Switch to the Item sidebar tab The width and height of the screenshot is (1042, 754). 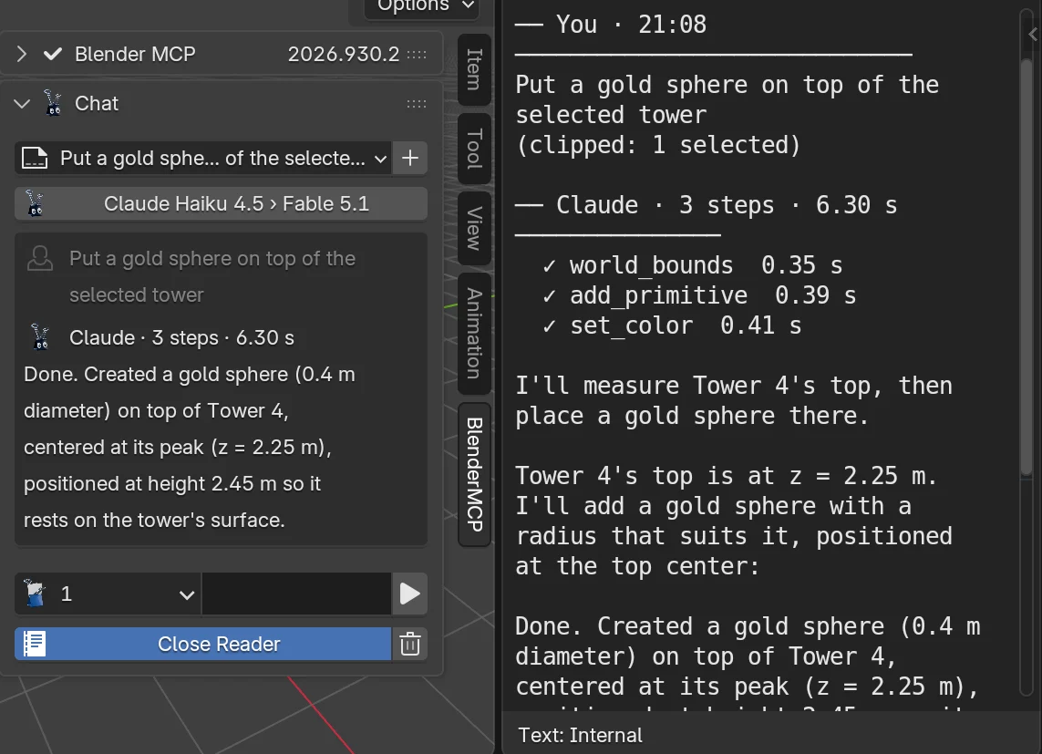pyautogui.click(x=474, y=69)
